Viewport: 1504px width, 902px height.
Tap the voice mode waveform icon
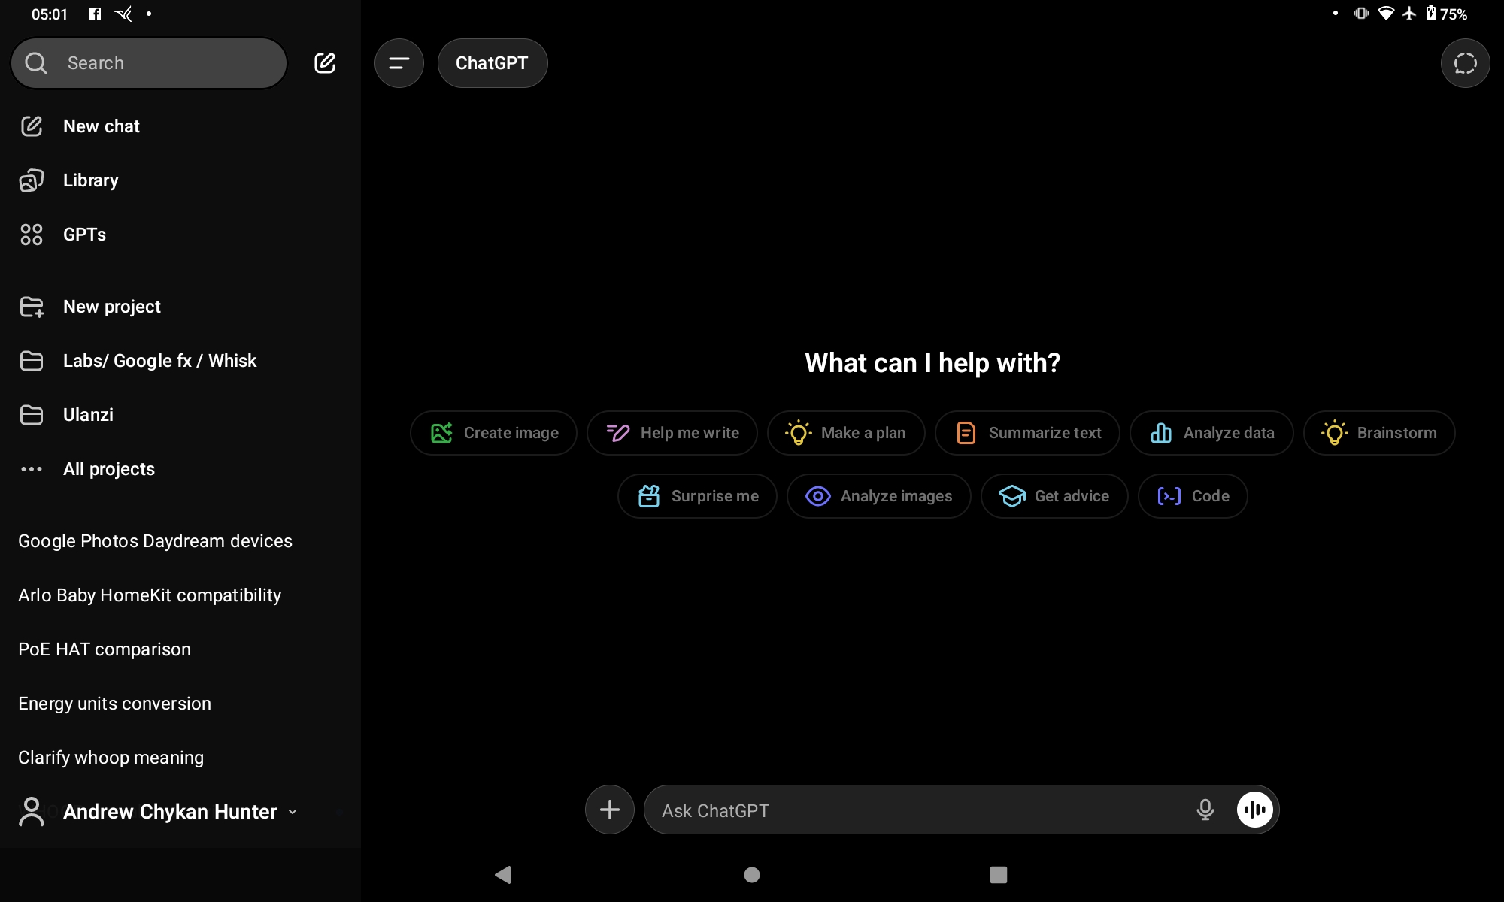point(1254,810)
